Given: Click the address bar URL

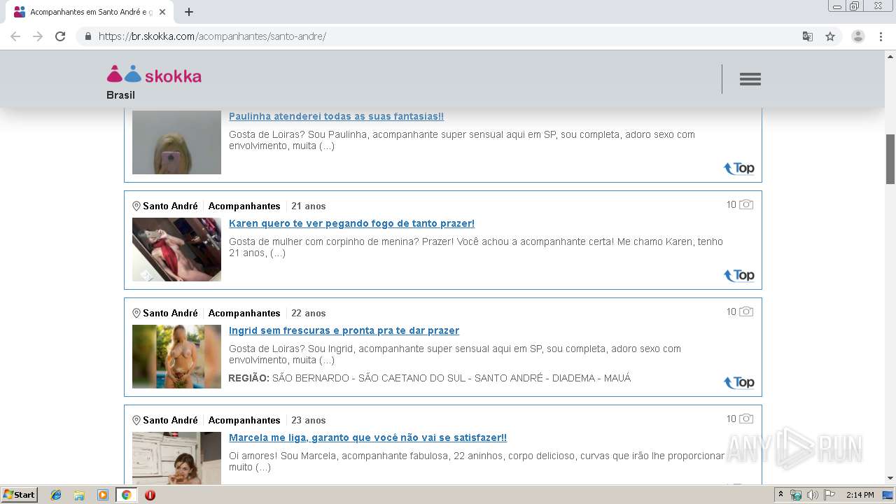Looking at the screenshot, I should coord(212,36).
